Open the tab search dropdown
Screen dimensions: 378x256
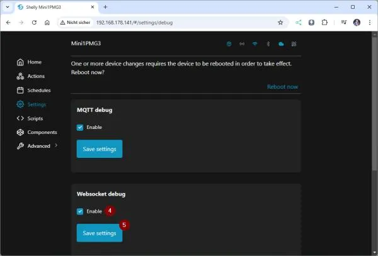(8, 7)
